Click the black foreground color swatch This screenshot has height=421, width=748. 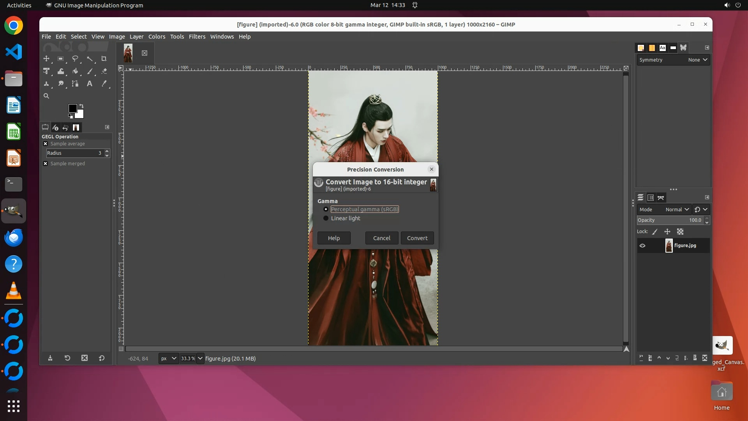72,108
